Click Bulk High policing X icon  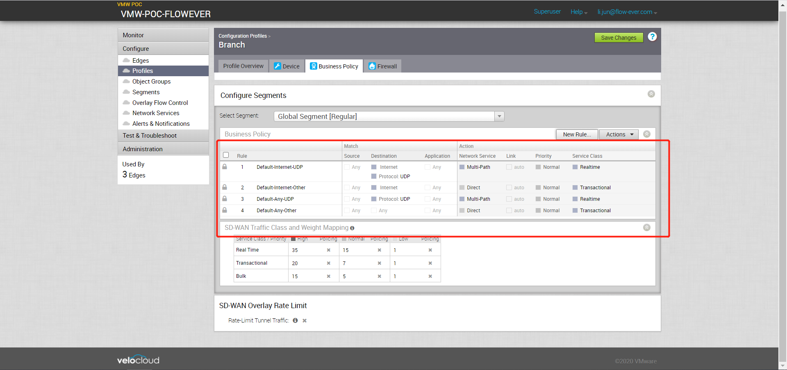tap(328, 276)
